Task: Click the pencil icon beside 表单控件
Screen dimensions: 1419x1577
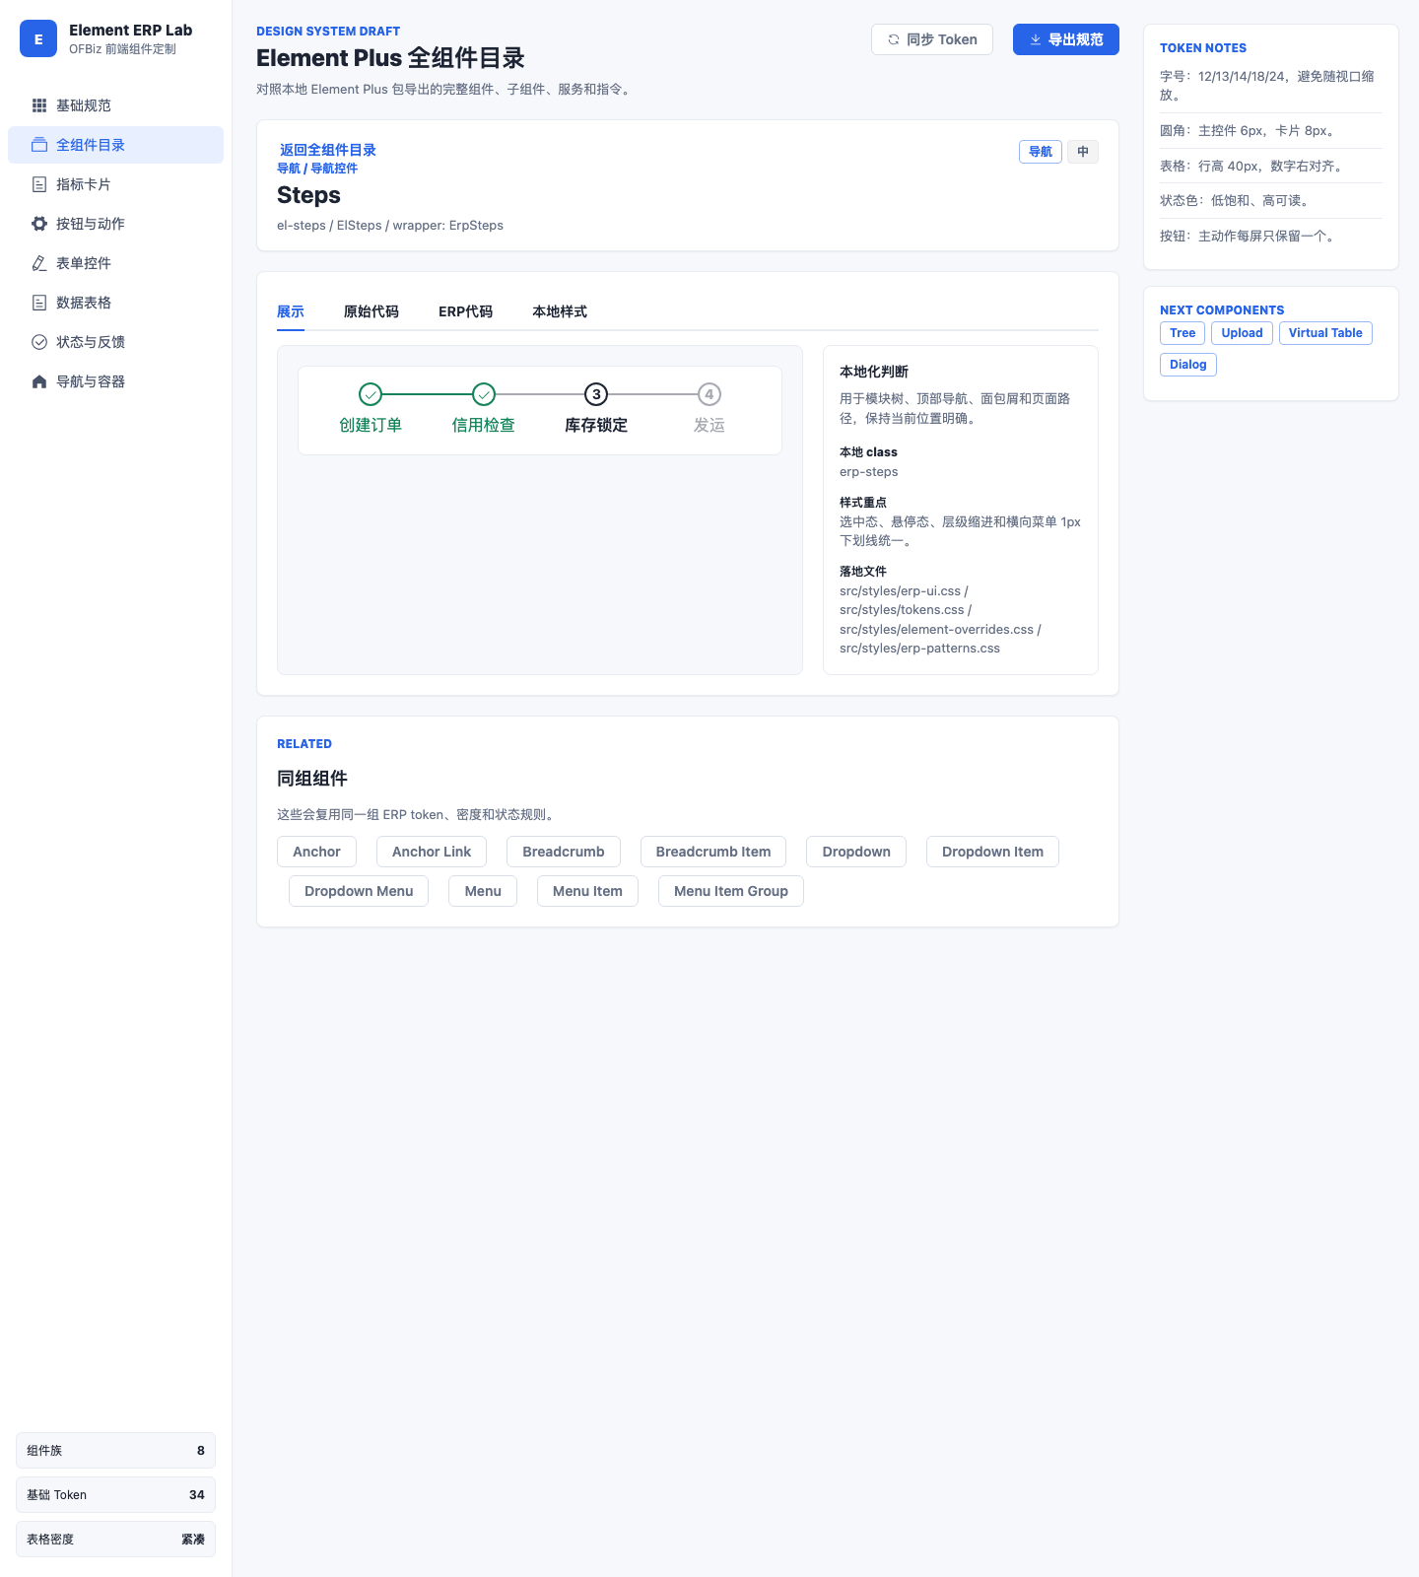Action: (x=39, y=263)
